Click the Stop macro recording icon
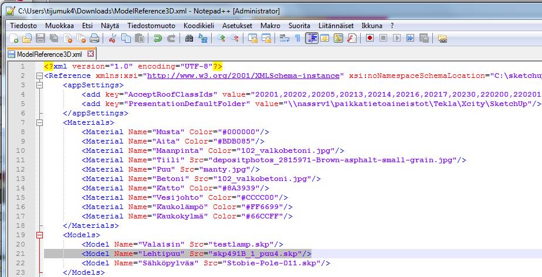This screenshot has width=542, height=277. pos(383,38)
